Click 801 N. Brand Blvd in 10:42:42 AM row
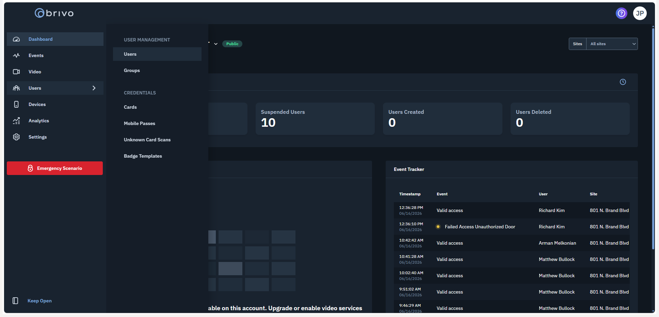Image resolution: width=659 pixels, height=317 pixels. click(609, 243)
